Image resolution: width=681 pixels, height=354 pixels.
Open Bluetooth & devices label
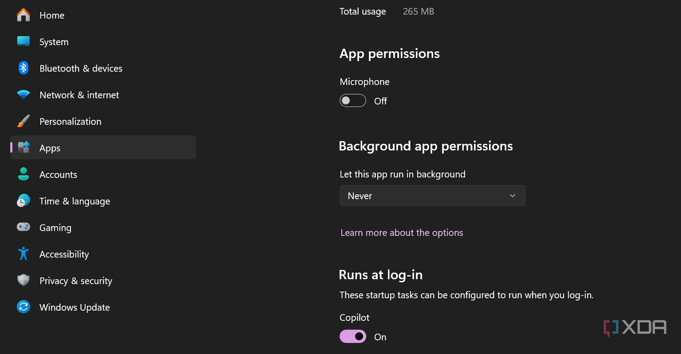[x=81, y=68]
